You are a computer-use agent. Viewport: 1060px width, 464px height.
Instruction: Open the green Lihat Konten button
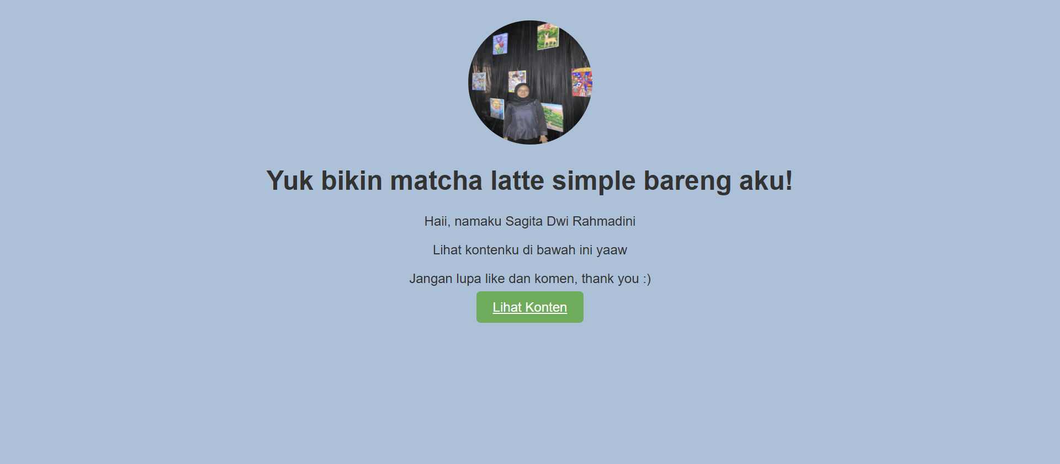[529, 307]
